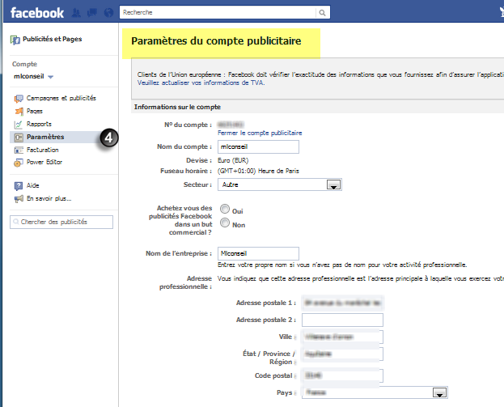Click the Euro (EUR) devise value
The height and width of the screenshot is (407, 504).
pyautogui.click(x=233, y=160)
